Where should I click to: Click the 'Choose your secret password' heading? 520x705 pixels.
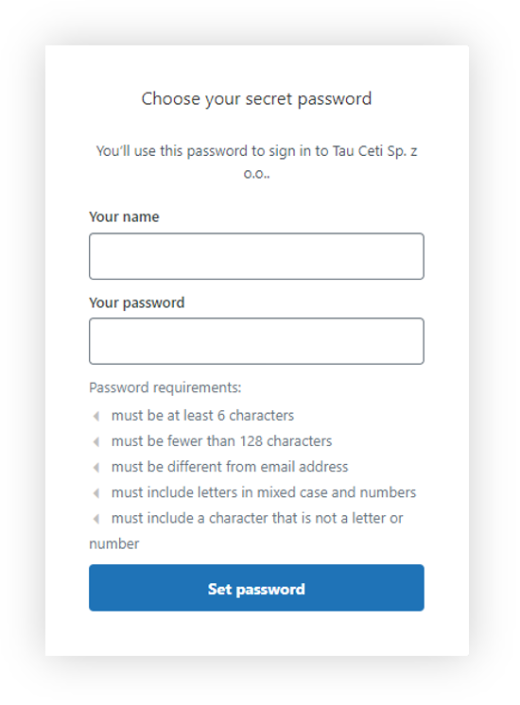pyautogui.click(x=256, y=99)
